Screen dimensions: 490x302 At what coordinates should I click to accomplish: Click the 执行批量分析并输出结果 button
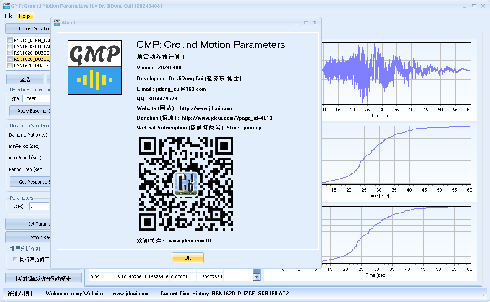44,278
